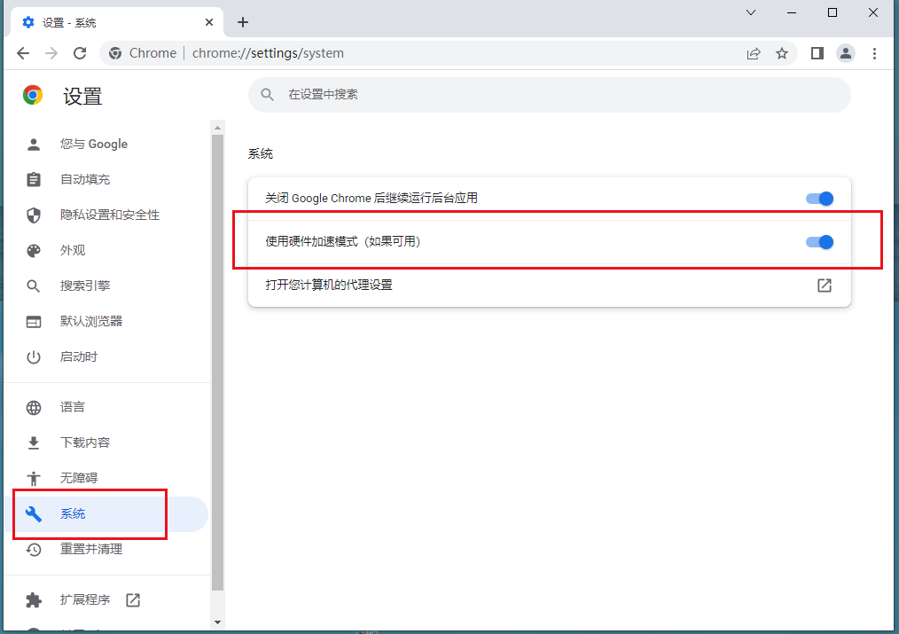The width and height of the screenshot is (899, 634).
Task: Click the magnifier icon beside 搜索引擎
Action: [x=34, y=286]
